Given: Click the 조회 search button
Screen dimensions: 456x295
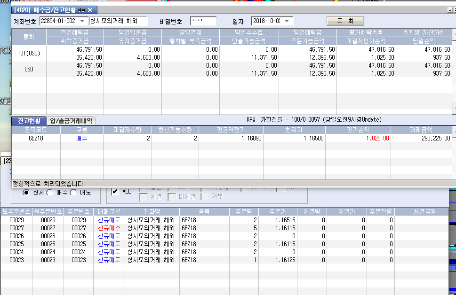Looking at the screenshot, I should pos(345,21).
